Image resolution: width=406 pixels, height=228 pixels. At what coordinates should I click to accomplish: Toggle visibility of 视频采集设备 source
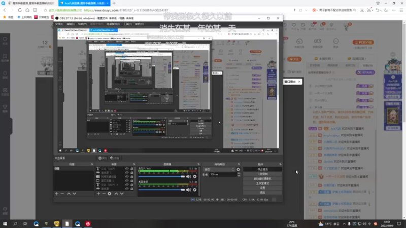[127, 176]
